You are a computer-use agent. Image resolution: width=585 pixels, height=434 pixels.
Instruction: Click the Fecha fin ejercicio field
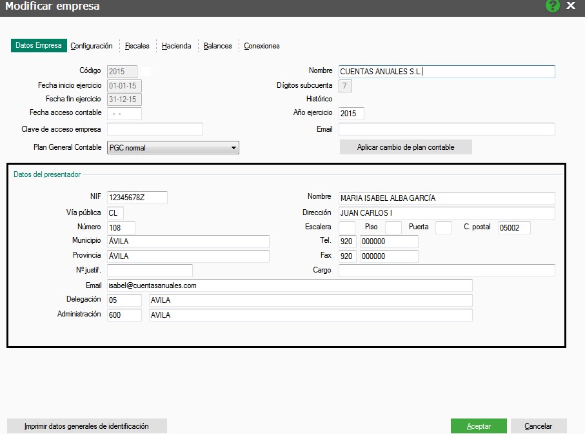pos(124,99)
